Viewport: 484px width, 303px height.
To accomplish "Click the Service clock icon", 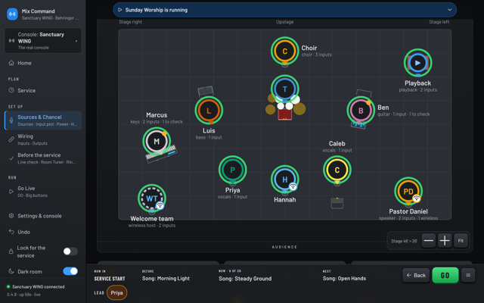I will click(11, 90).
